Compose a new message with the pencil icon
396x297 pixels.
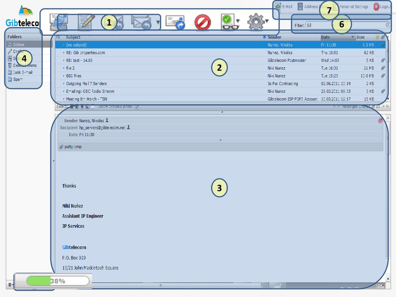86,22
